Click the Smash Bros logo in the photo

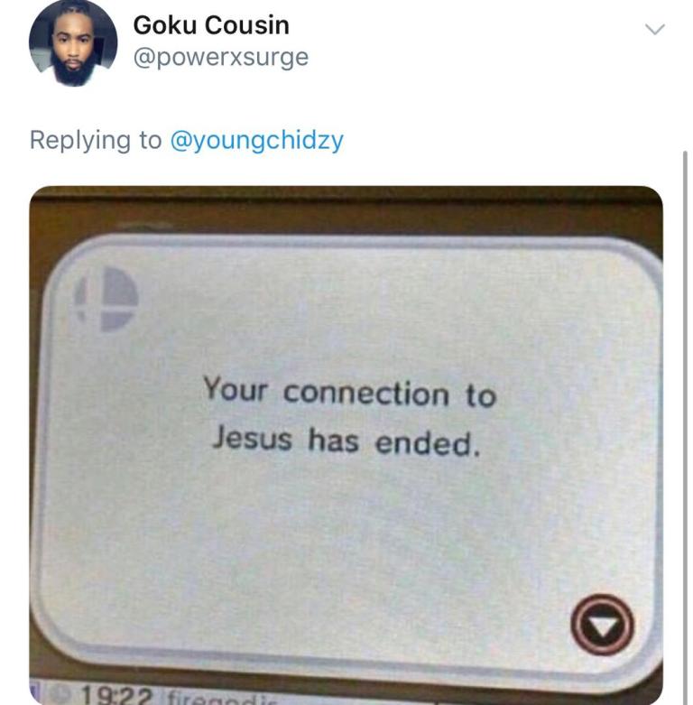106,299
